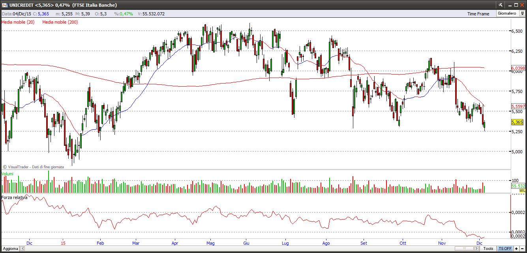Click the Nov month label on time axis

click(x=442, y=243)
